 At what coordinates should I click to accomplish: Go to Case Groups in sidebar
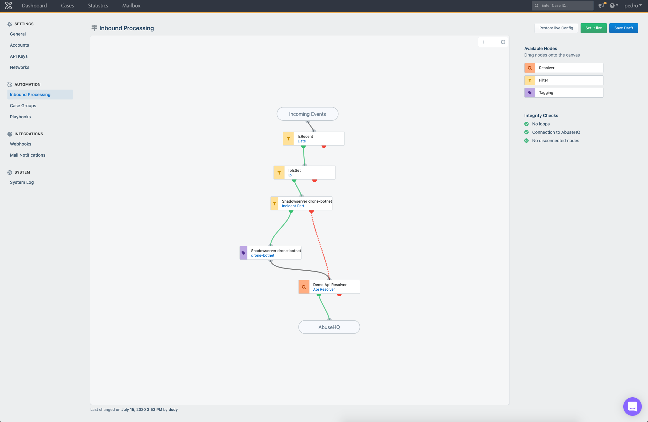23,106
